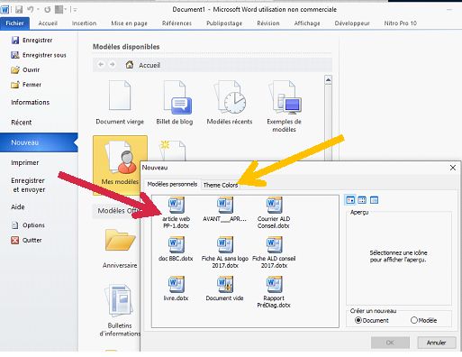462x357 pixels.
Task: Open the quick access toolbar customize dropdown
Action: coord(74,10)
